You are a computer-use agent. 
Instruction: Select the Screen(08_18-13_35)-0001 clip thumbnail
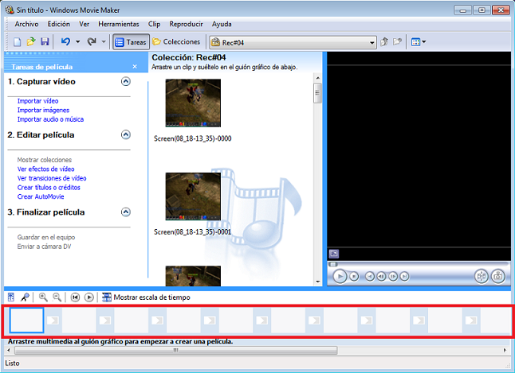pos(193,196)
